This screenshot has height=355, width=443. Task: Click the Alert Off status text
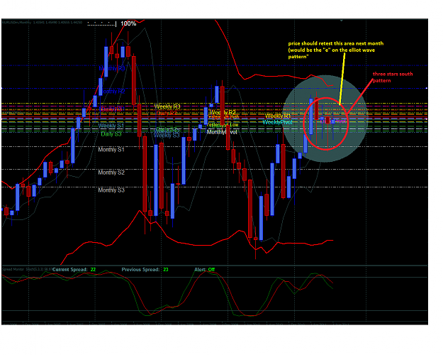pos(205,270)
